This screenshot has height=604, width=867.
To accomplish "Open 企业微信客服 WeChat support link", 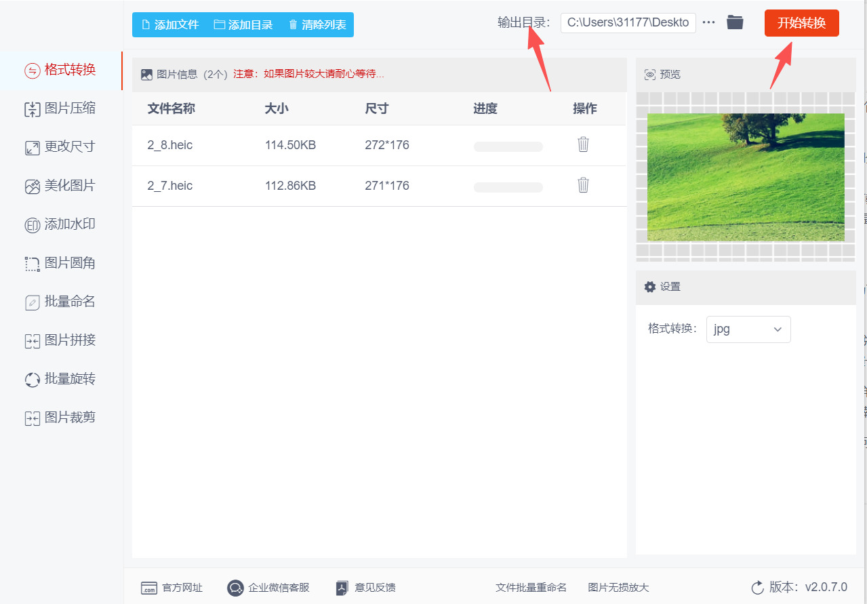I will point(279,588).
